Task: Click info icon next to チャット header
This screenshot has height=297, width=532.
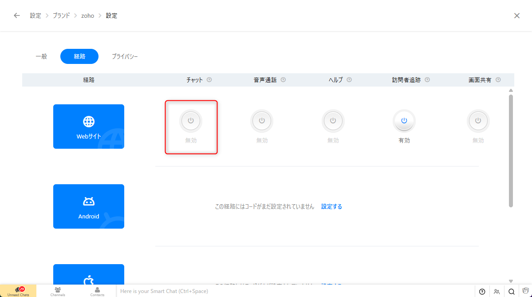Action: pos(209,80)
